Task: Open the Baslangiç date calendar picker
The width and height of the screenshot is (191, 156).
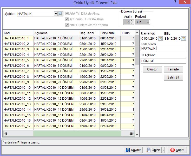Action: [160, 39]
